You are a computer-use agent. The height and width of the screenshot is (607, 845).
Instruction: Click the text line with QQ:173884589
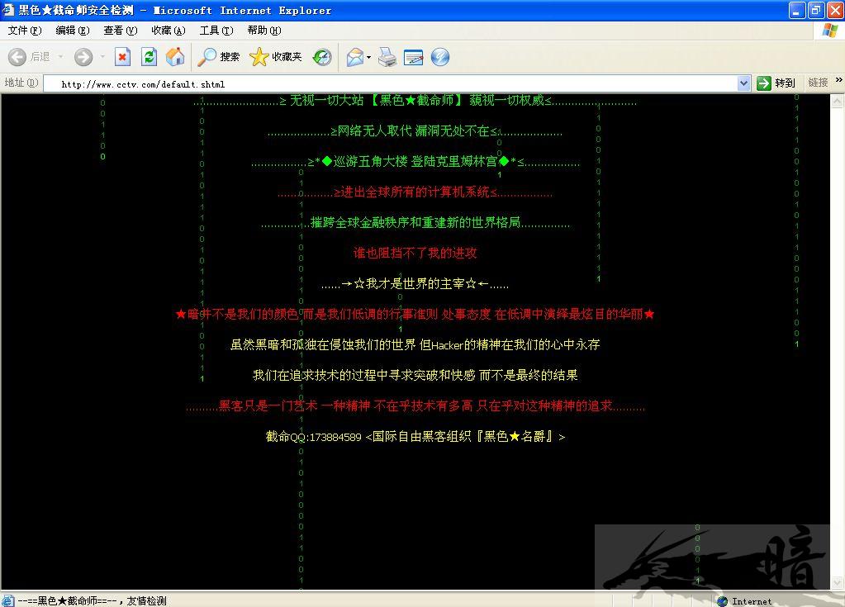[x=415, y=436]
